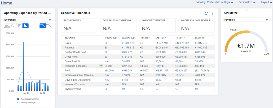This screenshot has height=108, width=273.
Task: Click the THIS FYTP column header
Action: point(180,38)
